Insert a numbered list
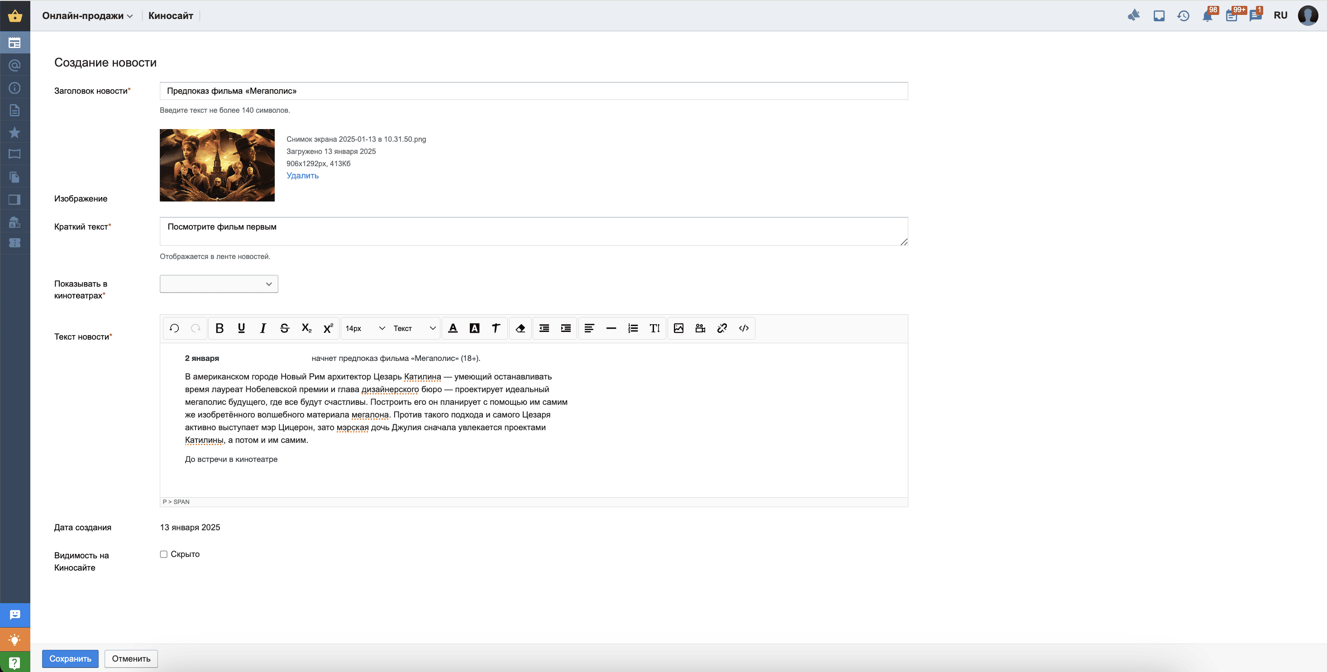The height and width of the screenshot is (672, 1327). tap(633, 328)
